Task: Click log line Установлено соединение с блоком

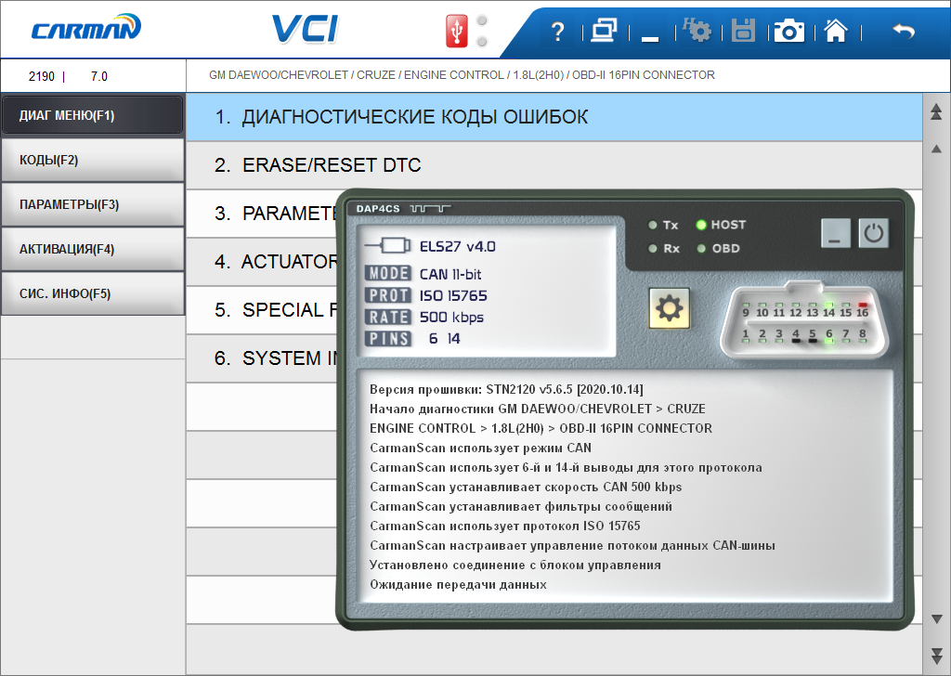Action: [515, 565]
